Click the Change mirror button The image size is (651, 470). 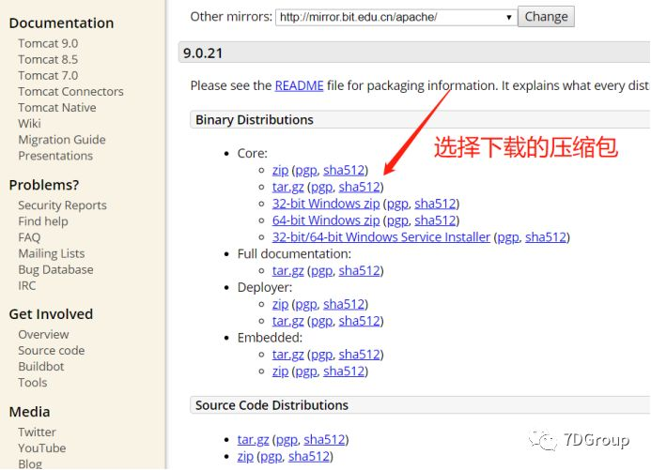tap(546, 17)
